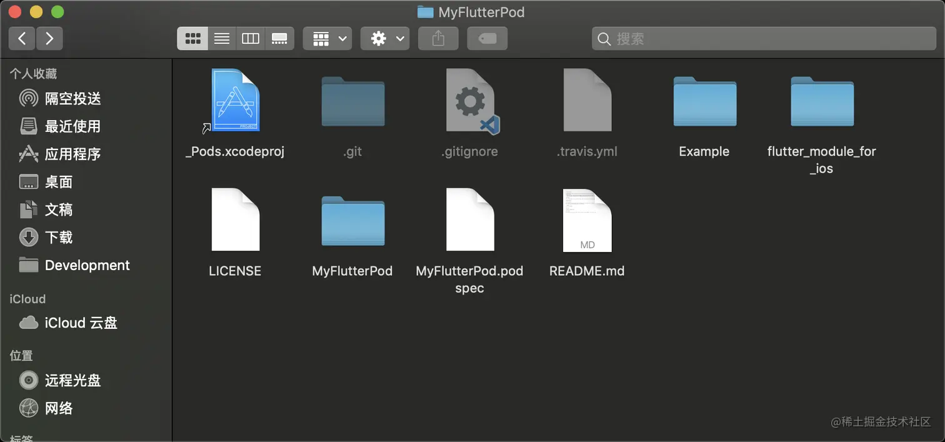Viewport: 945px width, 442px height.
Task: Open iCloud 云盘 in the sidebar
Action: coord(68,323)
